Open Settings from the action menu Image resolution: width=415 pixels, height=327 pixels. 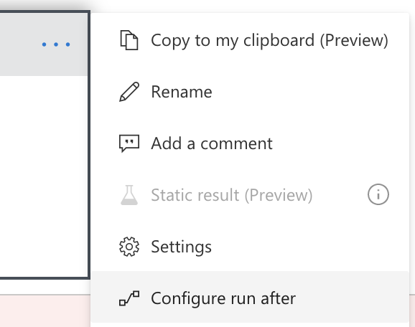click(x=182, y=247)
